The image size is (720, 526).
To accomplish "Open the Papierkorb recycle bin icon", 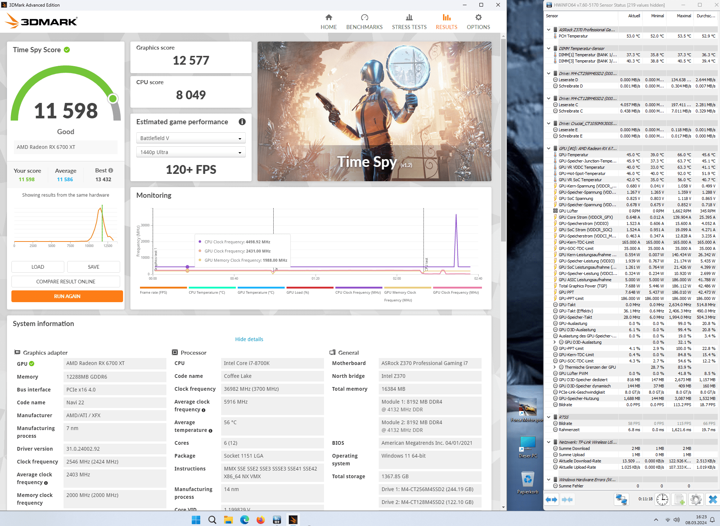I will pyautogui.click(x=528, y=483).
